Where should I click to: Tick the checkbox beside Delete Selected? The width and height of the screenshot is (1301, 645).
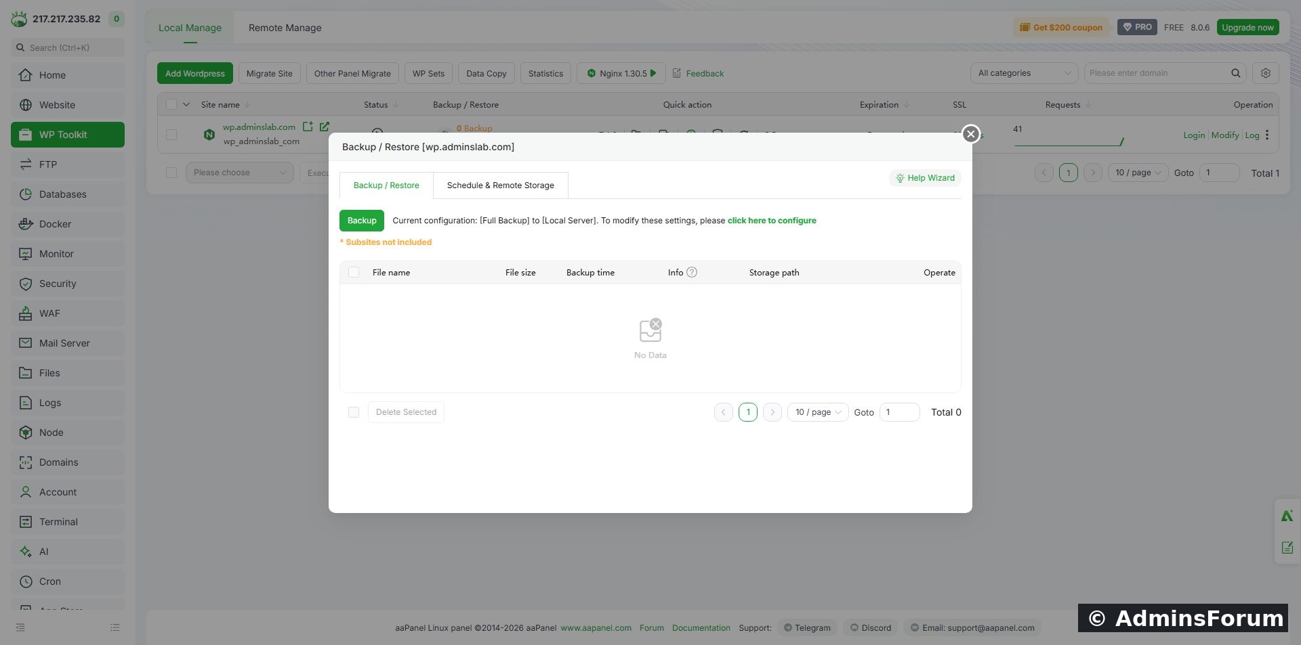pos(354,412)
